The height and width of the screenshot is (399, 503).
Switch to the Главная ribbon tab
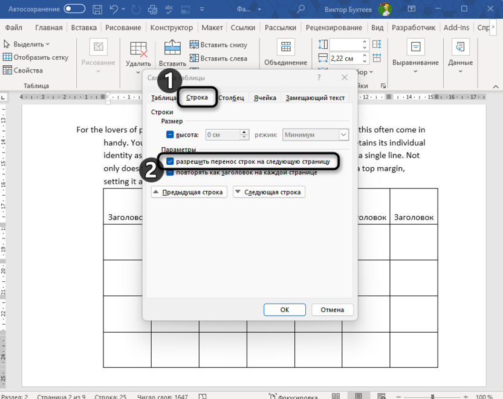(49, 28)
